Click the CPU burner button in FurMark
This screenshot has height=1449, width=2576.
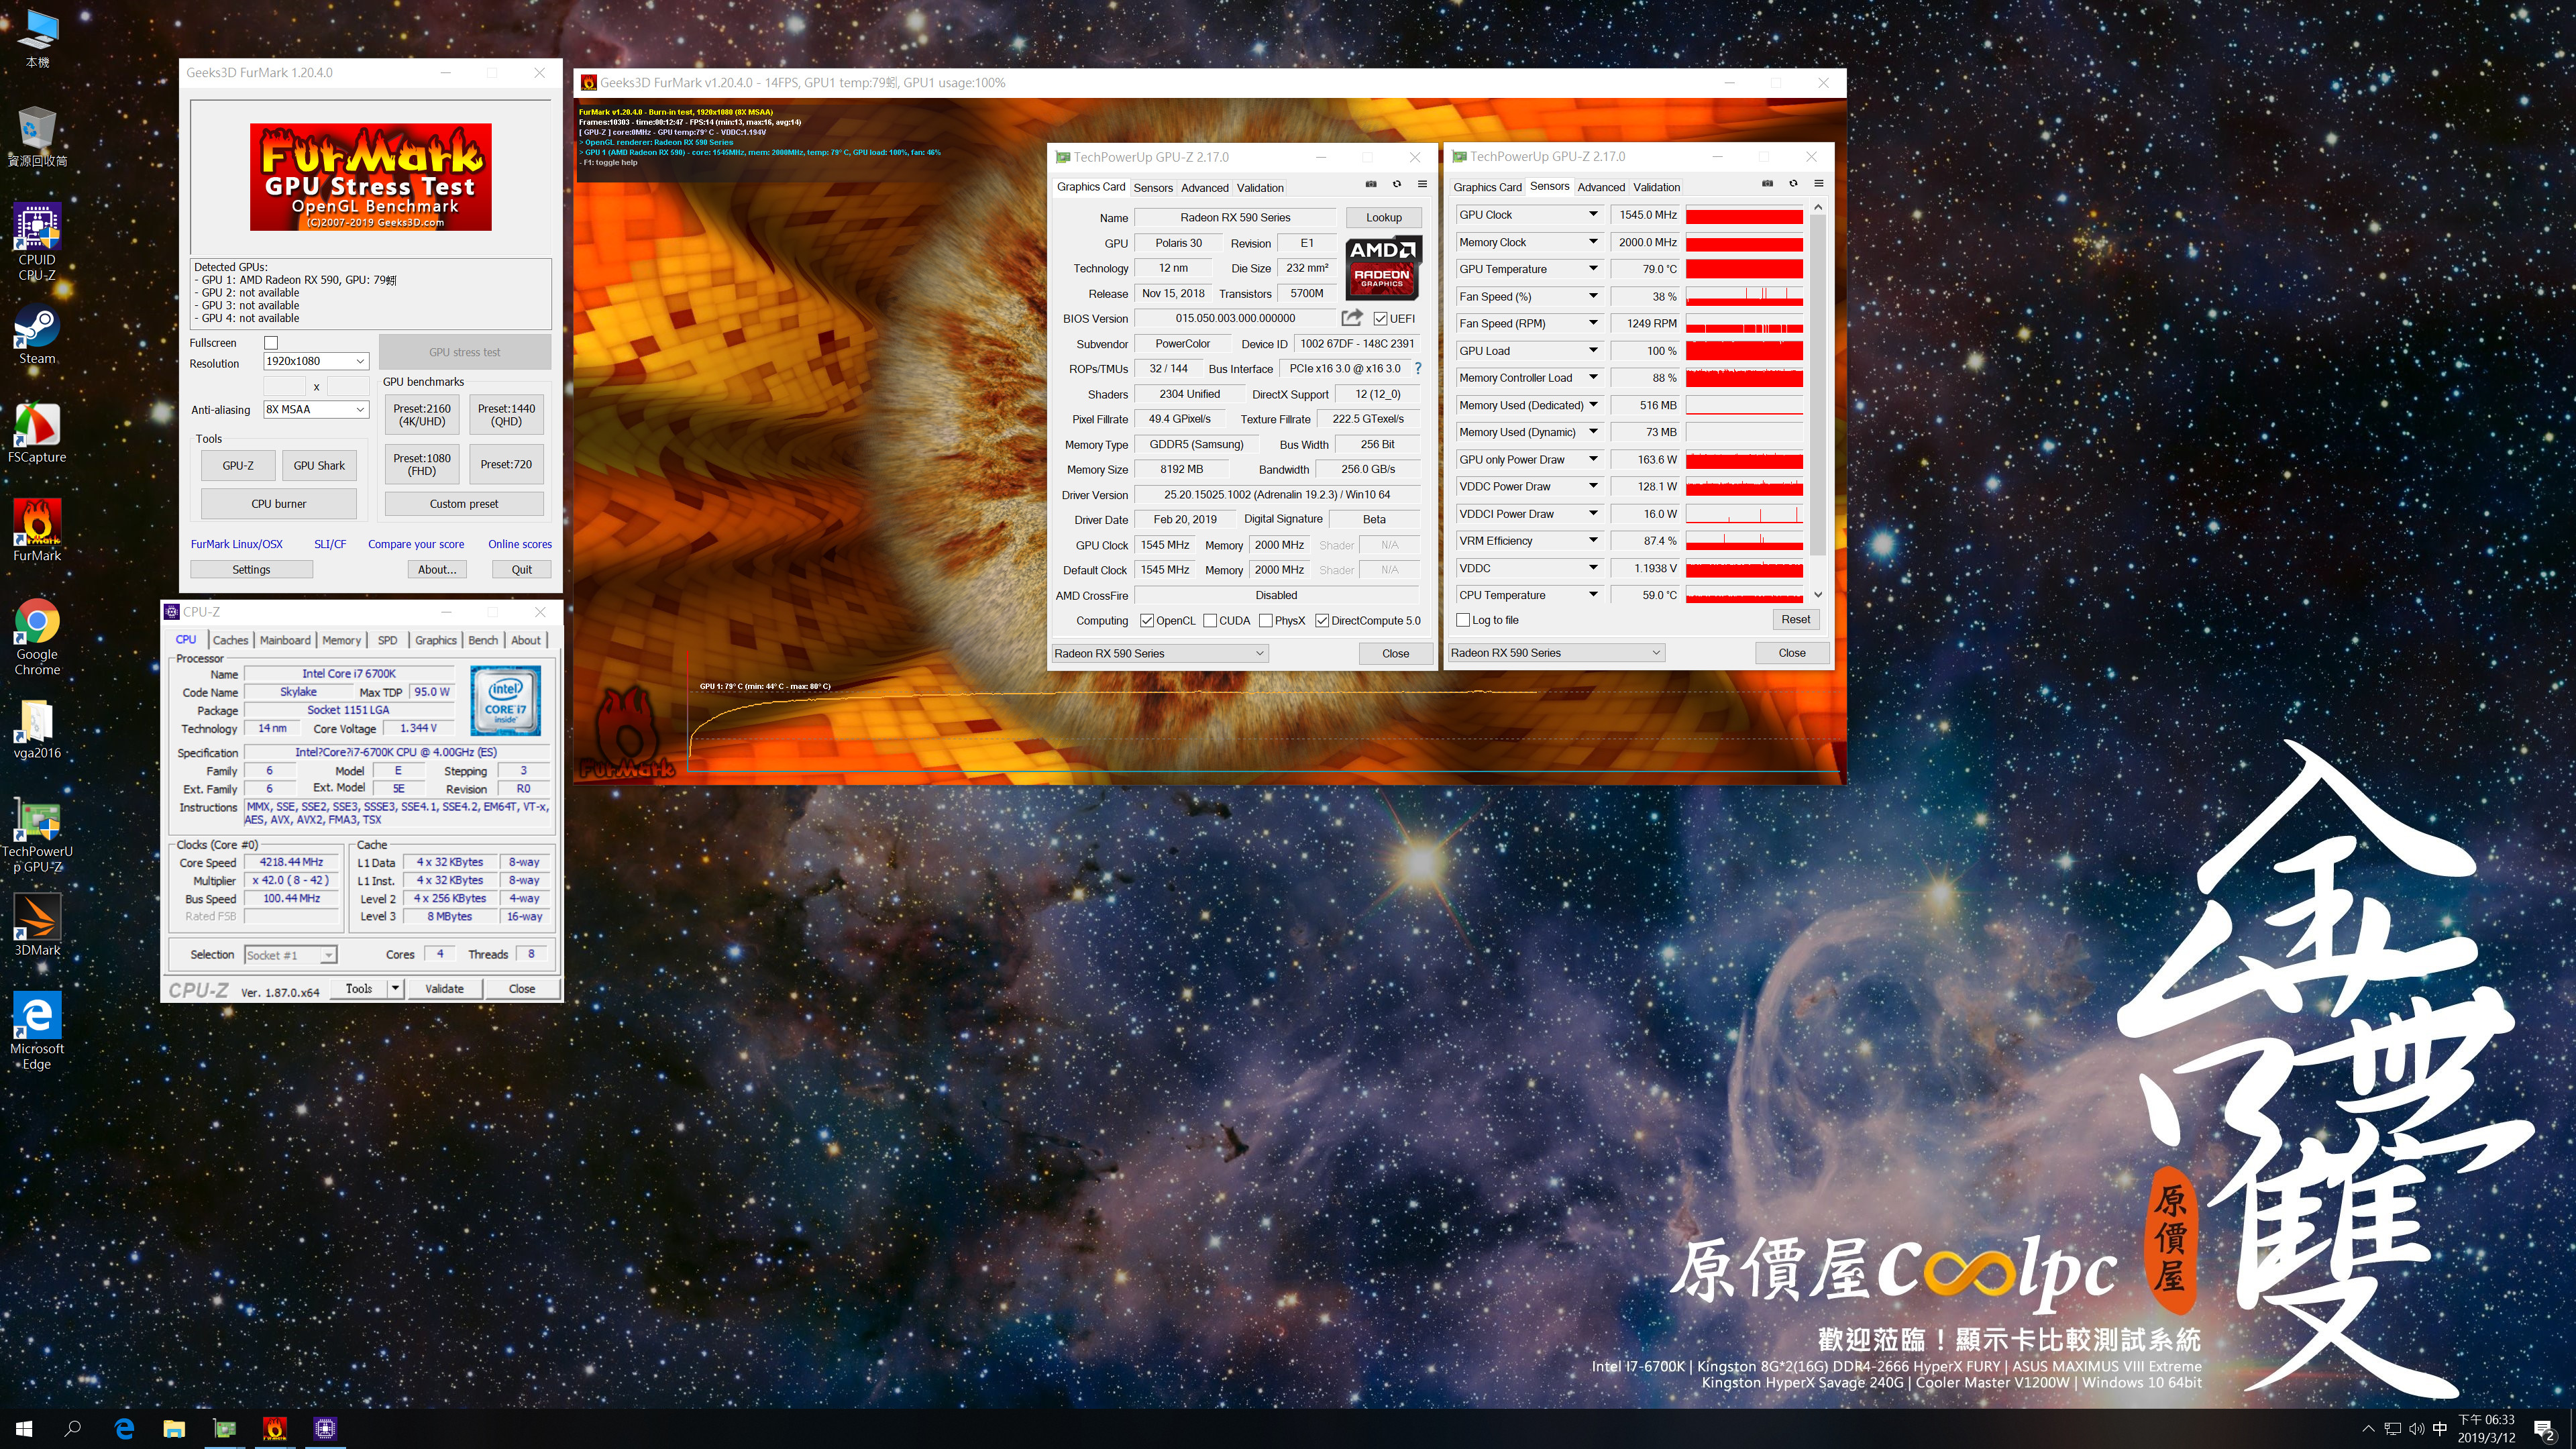[279, 504]
